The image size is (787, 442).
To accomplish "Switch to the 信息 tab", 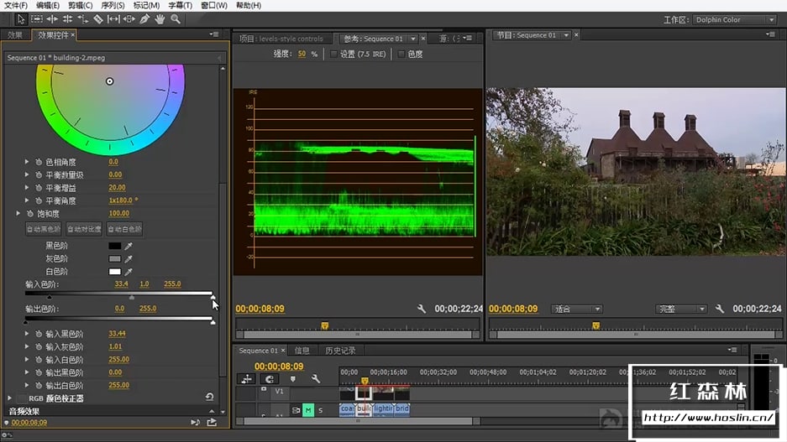I will 302,351.
